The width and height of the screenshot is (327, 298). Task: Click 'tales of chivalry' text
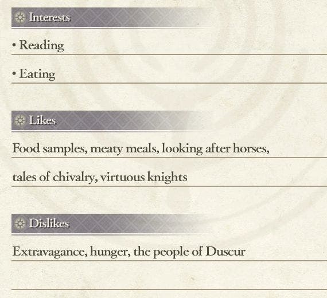click(x=53, y=177)
